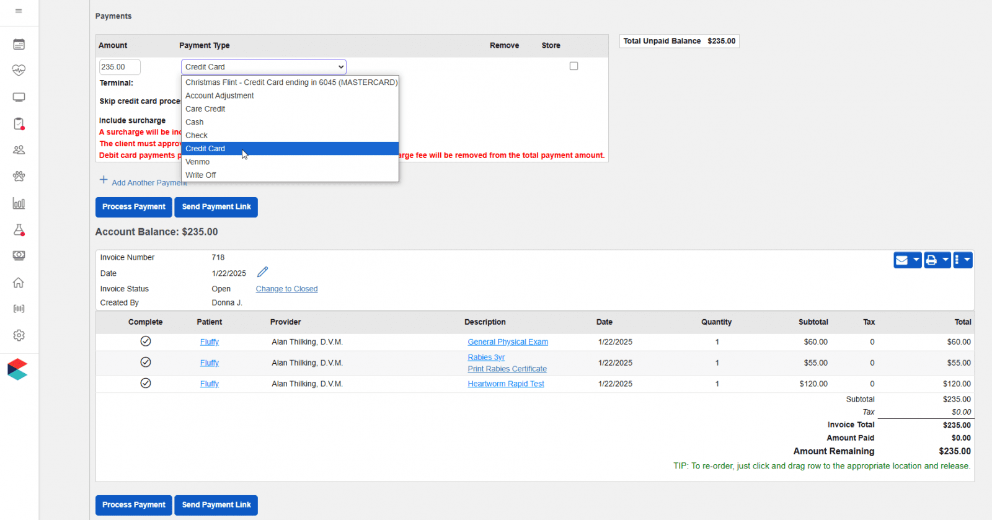
Task: Open the bar chart reports icon
Action: 19,203
